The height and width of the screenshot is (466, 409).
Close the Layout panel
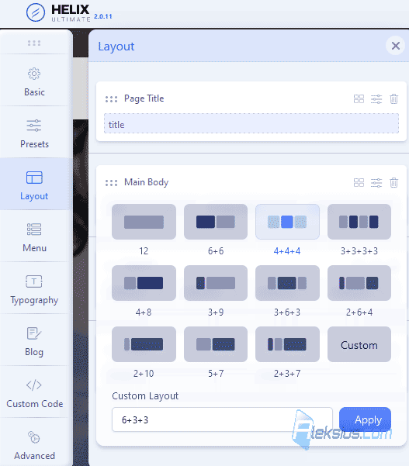click(395, 46)
